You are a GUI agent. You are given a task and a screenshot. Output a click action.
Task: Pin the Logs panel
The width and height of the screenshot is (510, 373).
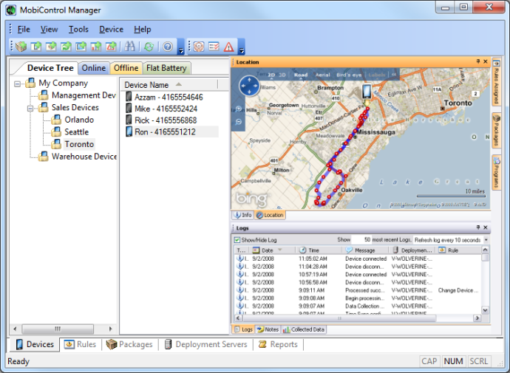pyautogui.click(x=477, y=227)
